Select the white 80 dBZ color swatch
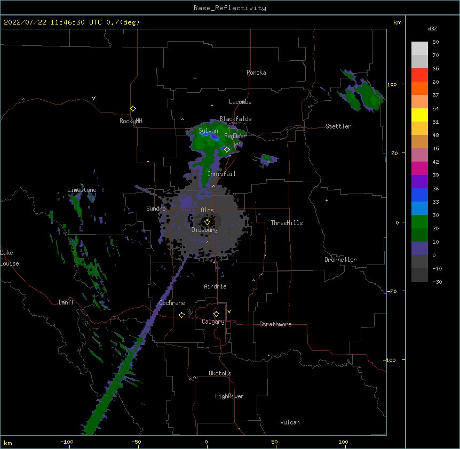460x449 pixels. pos(419,49)
